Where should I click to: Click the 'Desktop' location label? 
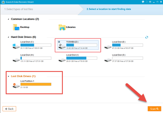pos(25,27)
